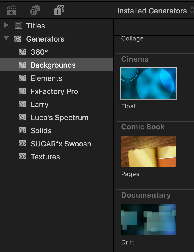Select the Float generator thumbnail

(148, 83)
